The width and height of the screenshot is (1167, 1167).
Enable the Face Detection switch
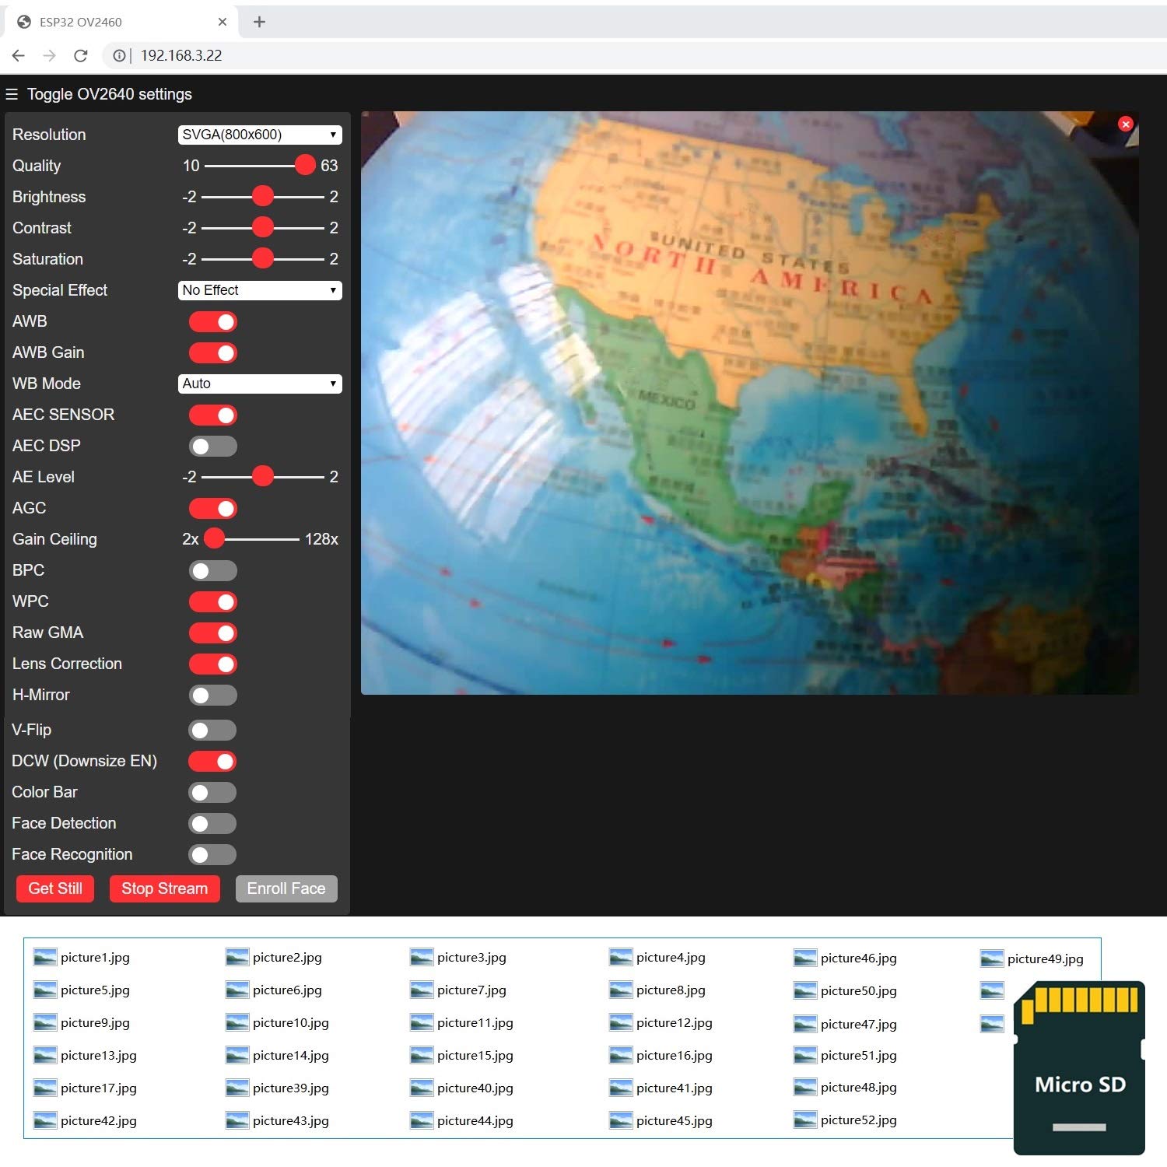click(212, 823)
